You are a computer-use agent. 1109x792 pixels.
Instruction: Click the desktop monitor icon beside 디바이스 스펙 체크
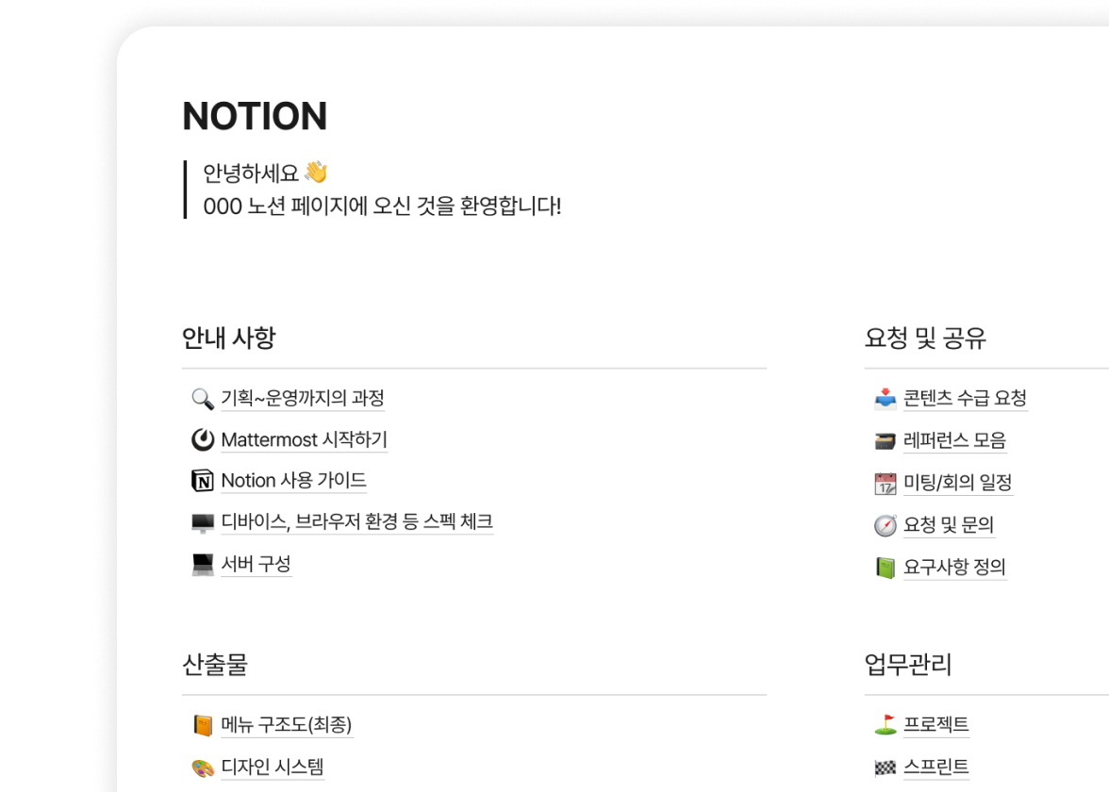tap(202, 522)
